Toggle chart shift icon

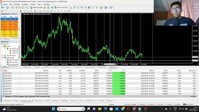click(97, 7)
